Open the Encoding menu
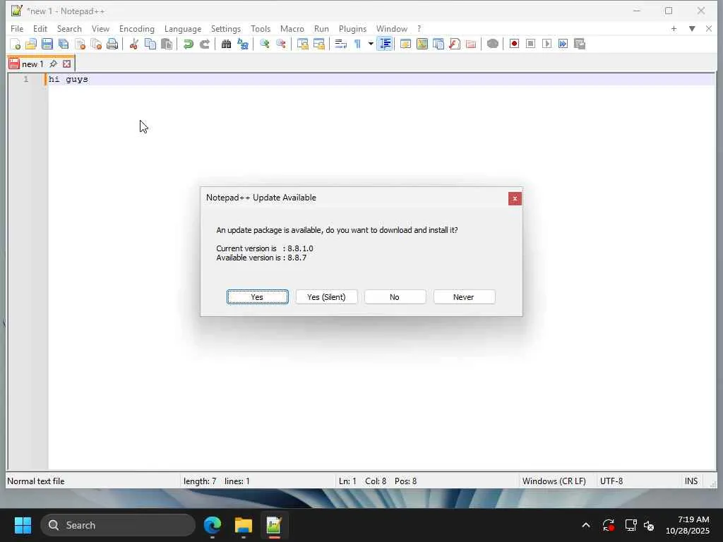Screen dimensions: 723x542 point(137,28)
